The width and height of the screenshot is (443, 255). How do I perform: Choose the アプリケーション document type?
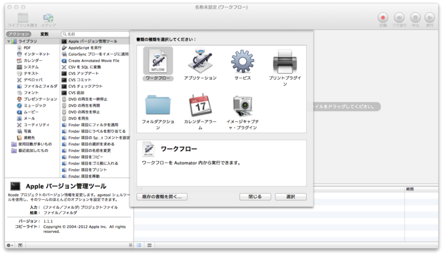click(200, 61)
